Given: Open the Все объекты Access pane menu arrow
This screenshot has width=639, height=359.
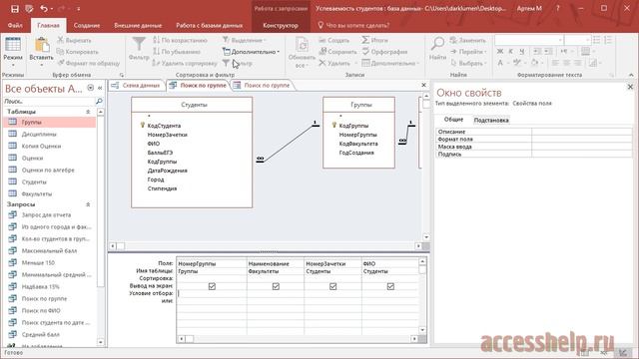Looking at the screenshot, I should point(91,88).
